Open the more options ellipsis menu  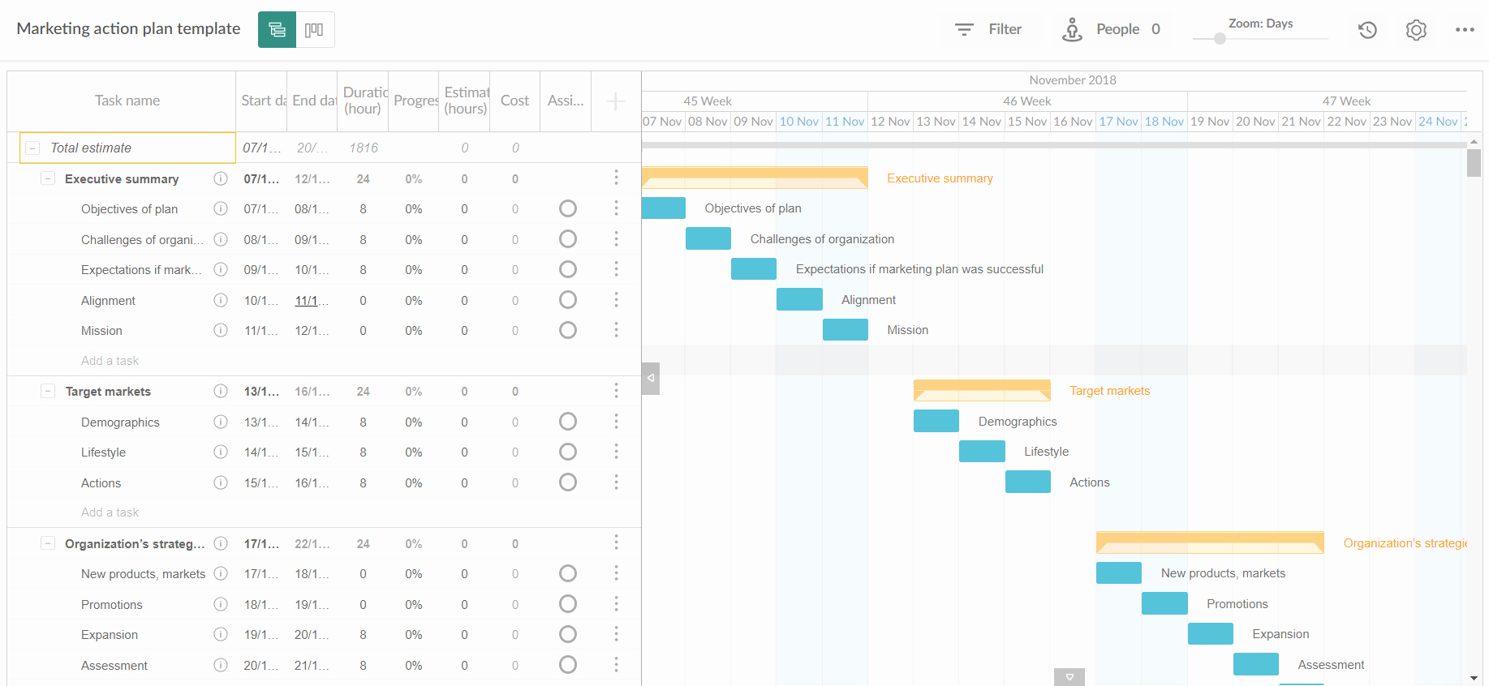pos(1465,30)
